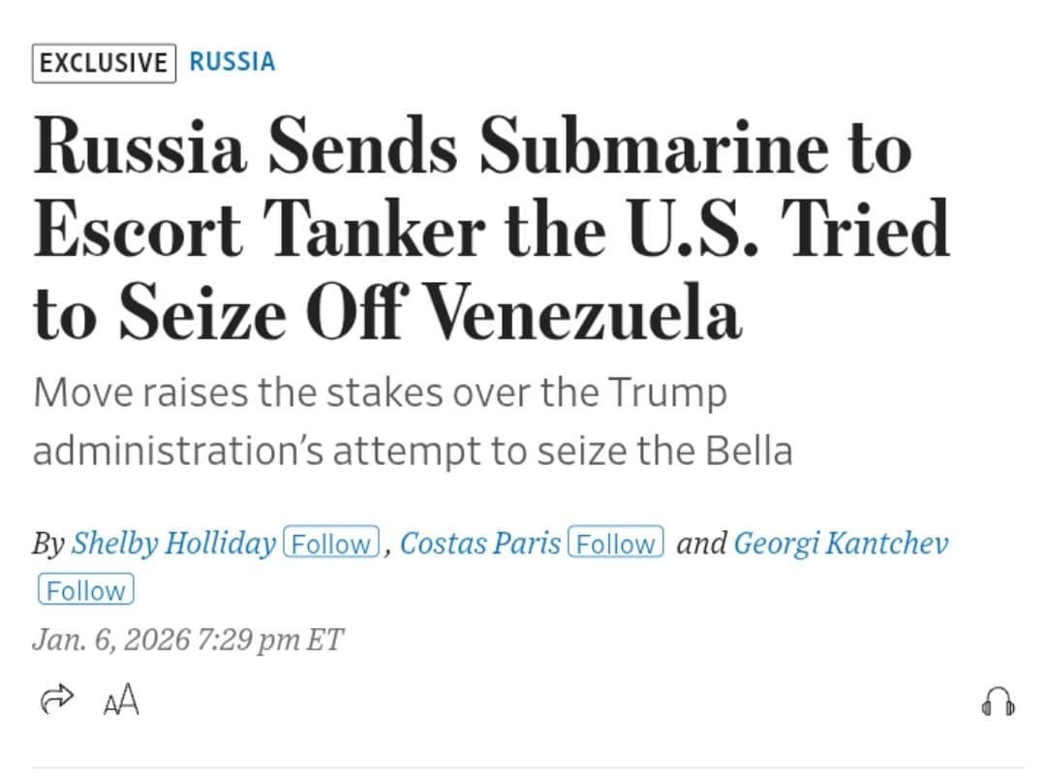The width and height of the screenshot is (1046, 781).
Task: Click the Follow button below the byline
Action: [x=85, y=589]
